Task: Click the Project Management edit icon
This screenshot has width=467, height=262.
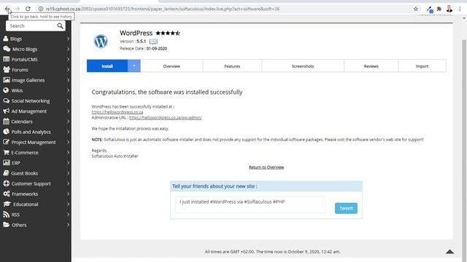Action: tap(7, 142)
